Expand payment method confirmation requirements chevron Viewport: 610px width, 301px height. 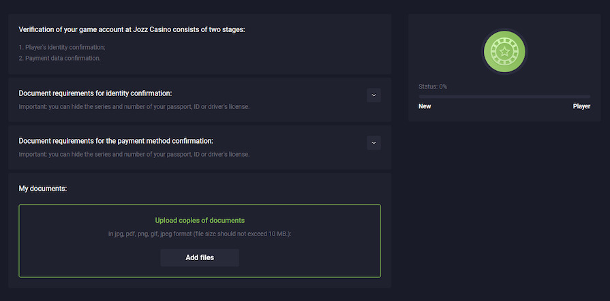point(373,143)
